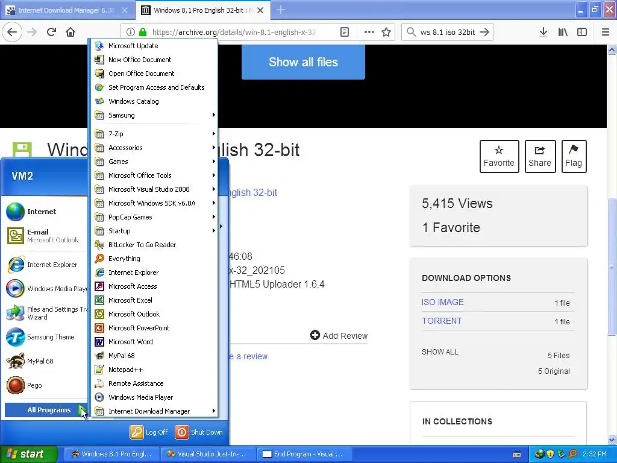Viewport: 617px width, 463px height.
Task: Click the Show all files button
Action: click(303, 62)
